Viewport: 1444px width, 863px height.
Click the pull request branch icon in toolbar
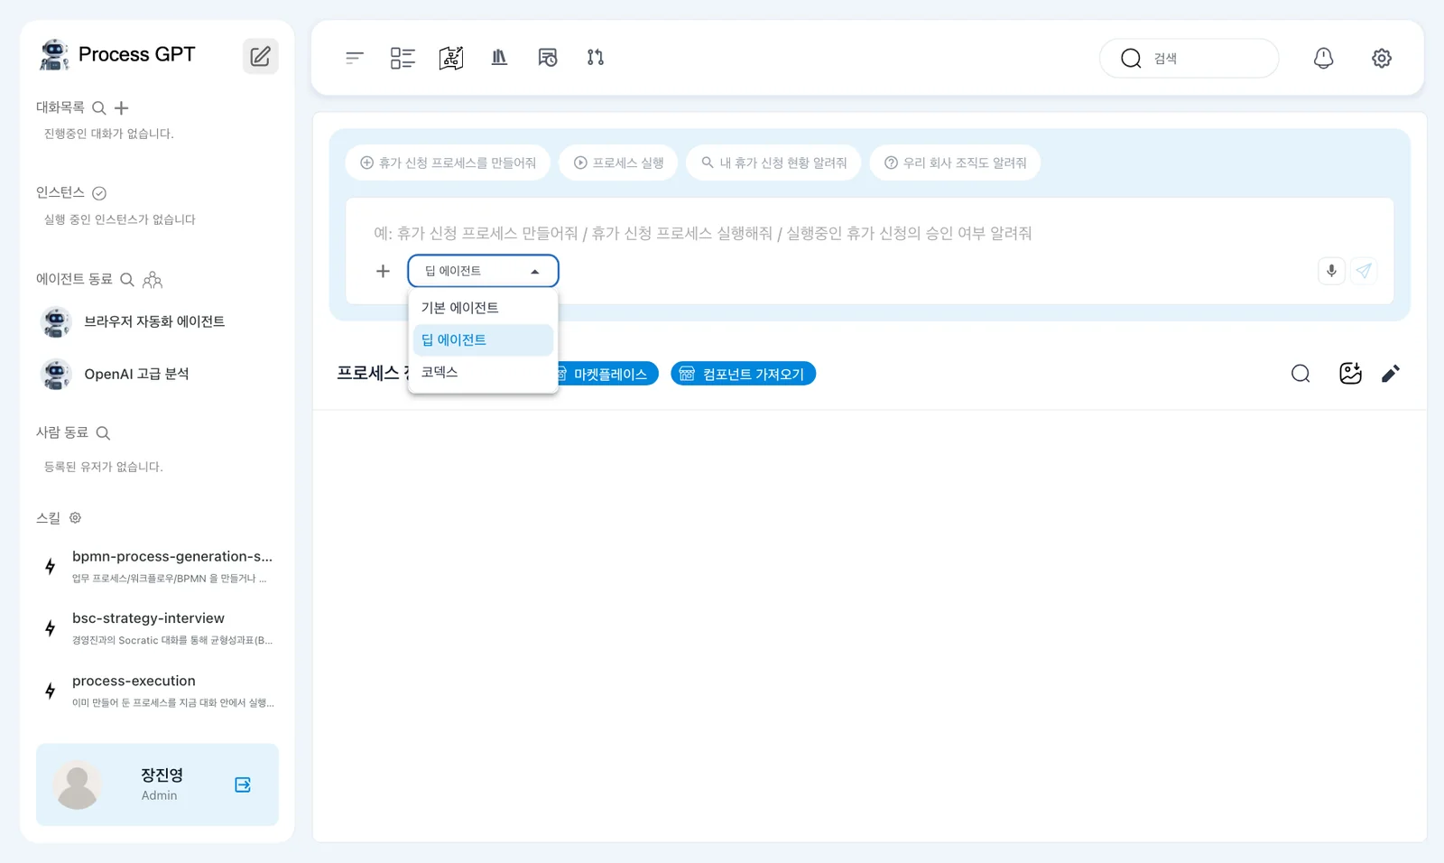tap(596, 58)
